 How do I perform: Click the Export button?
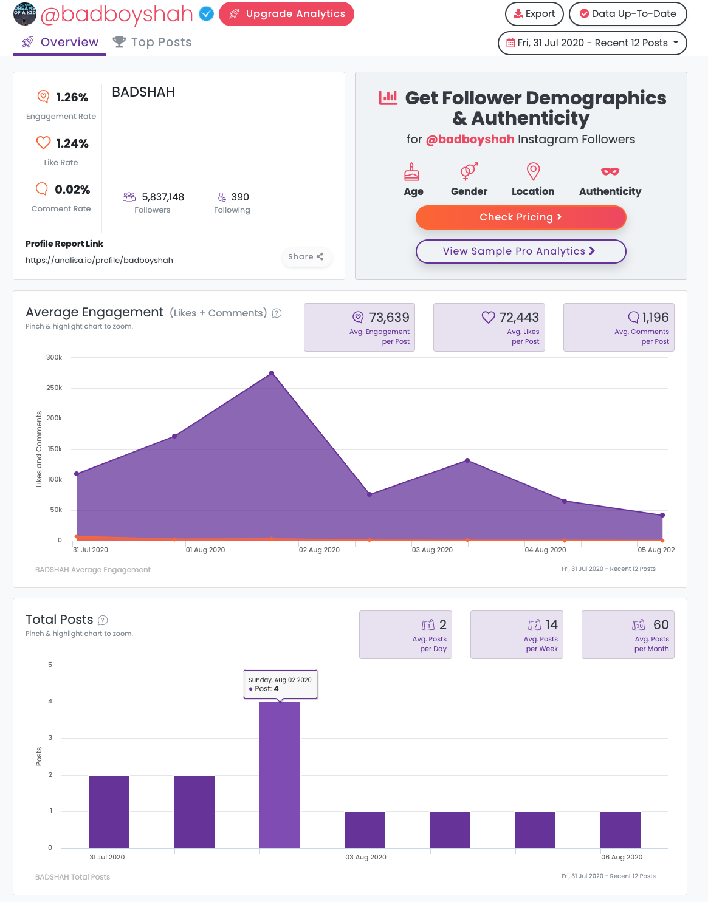coord(534,14)
